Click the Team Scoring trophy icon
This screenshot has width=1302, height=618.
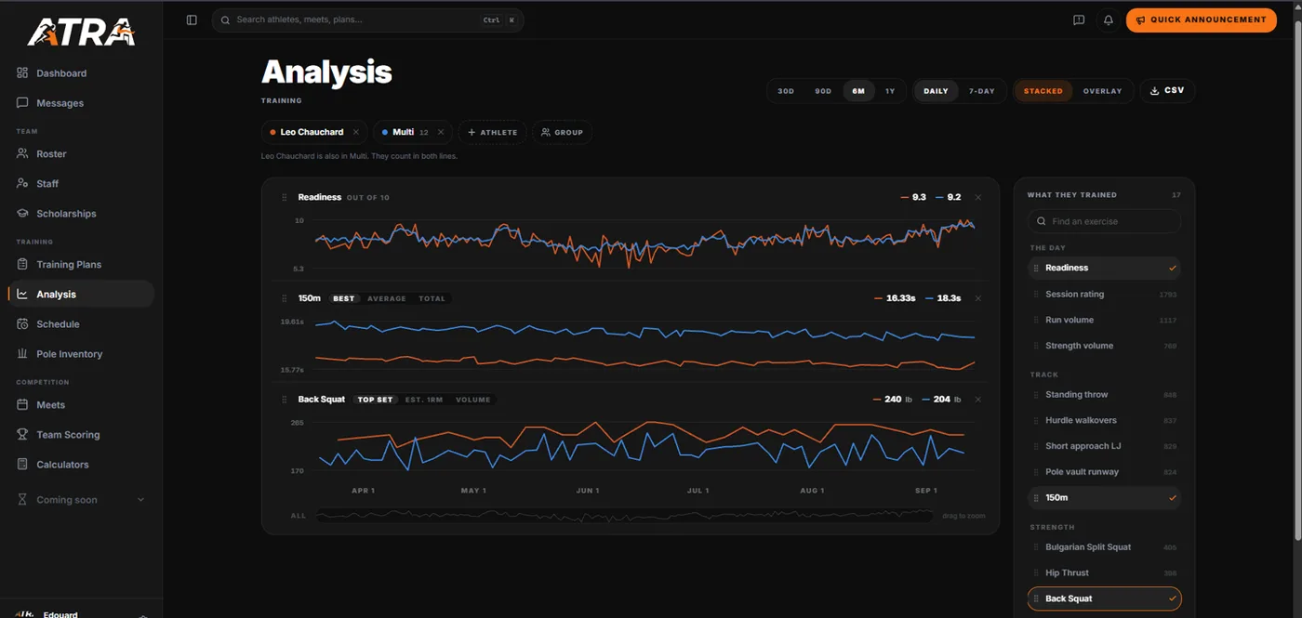(x=22, y=435)
